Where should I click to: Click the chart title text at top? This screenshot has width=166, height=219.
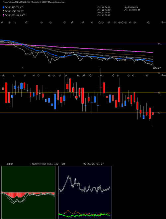click(x=34, y=2)
